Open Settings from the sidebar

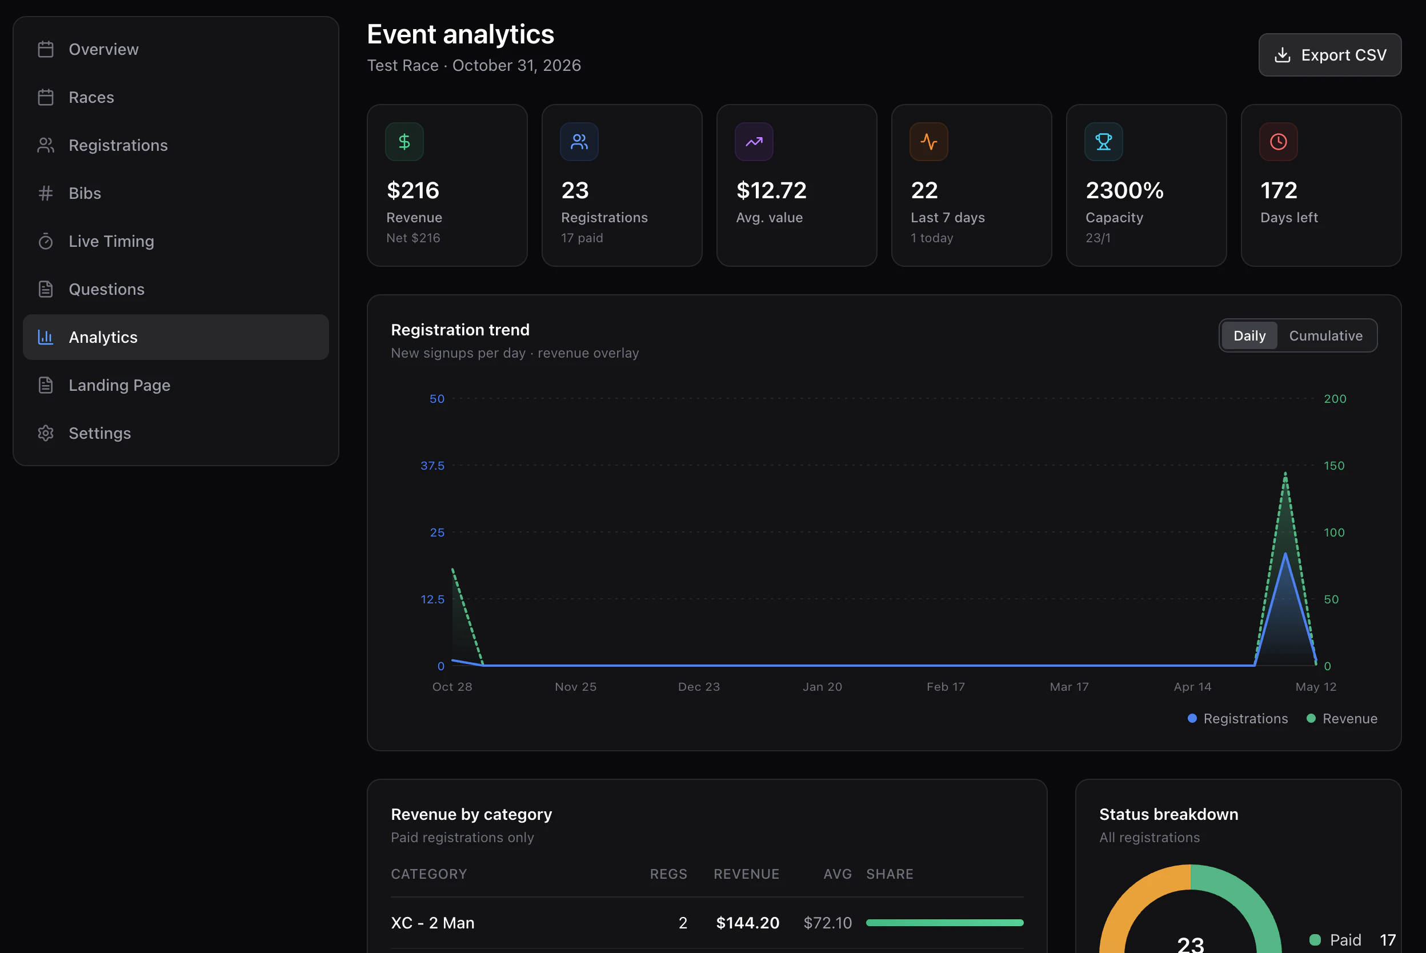pos(175,433)
